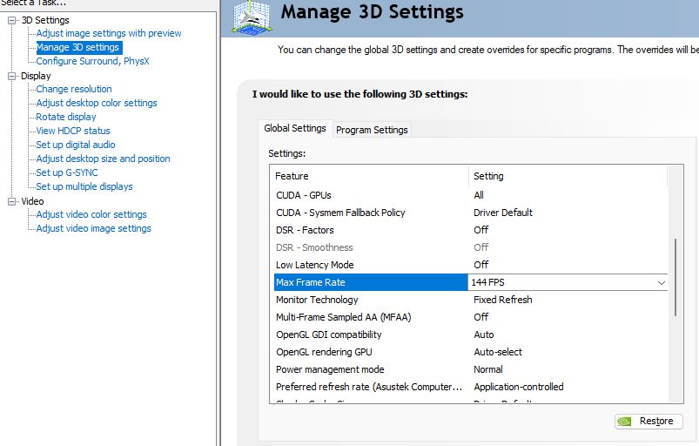
Task: Open Set up multiple displays page
Action: (x=84, y=186)
